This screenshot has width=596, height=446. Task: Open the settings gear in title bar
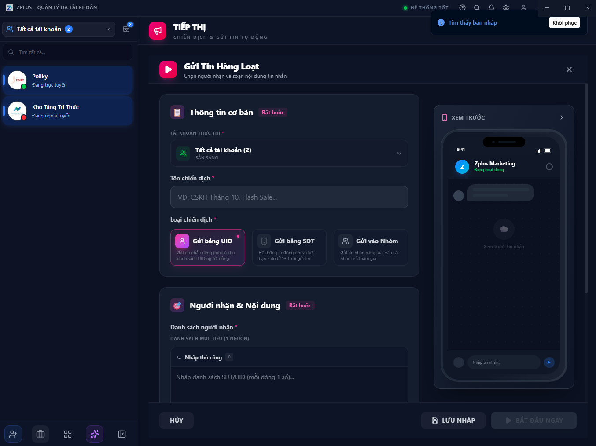(506, 7)
